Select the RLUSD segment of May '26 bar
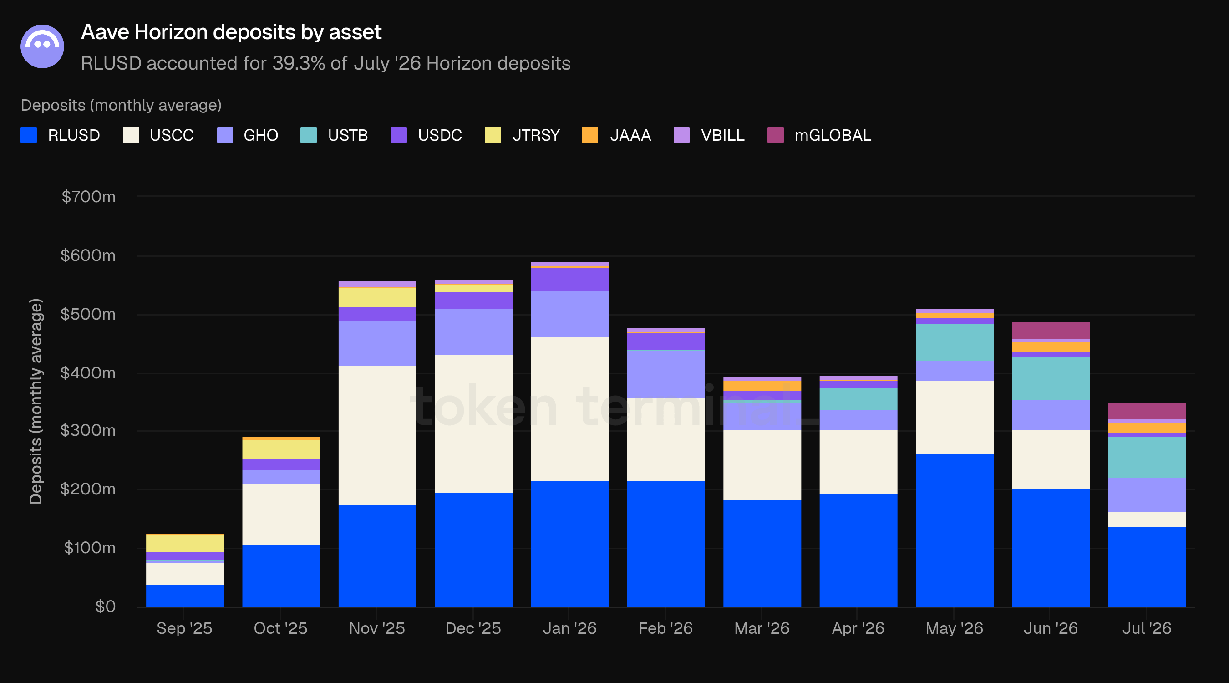 tap(955, 530)
